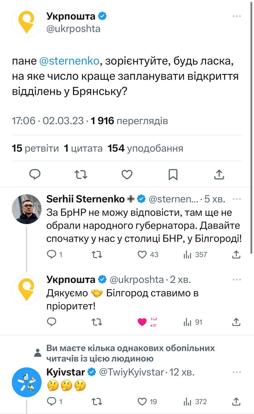Retweet Serhii Sternenko's reply
This screenshot has width=254, height=414.
pos(97,255)
